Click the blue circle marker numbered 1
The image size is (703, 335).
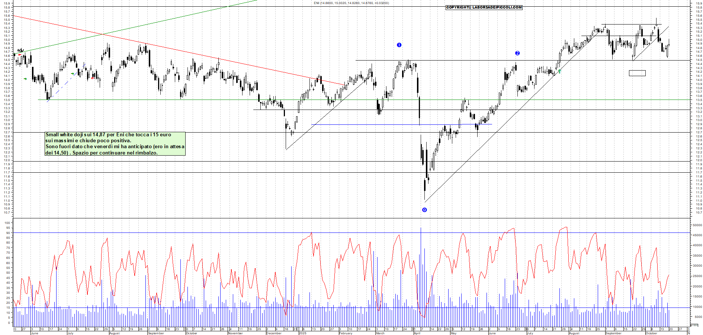pos(399,45)
